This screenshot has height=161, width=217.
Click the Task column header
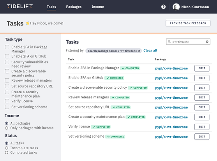point(71,59)
